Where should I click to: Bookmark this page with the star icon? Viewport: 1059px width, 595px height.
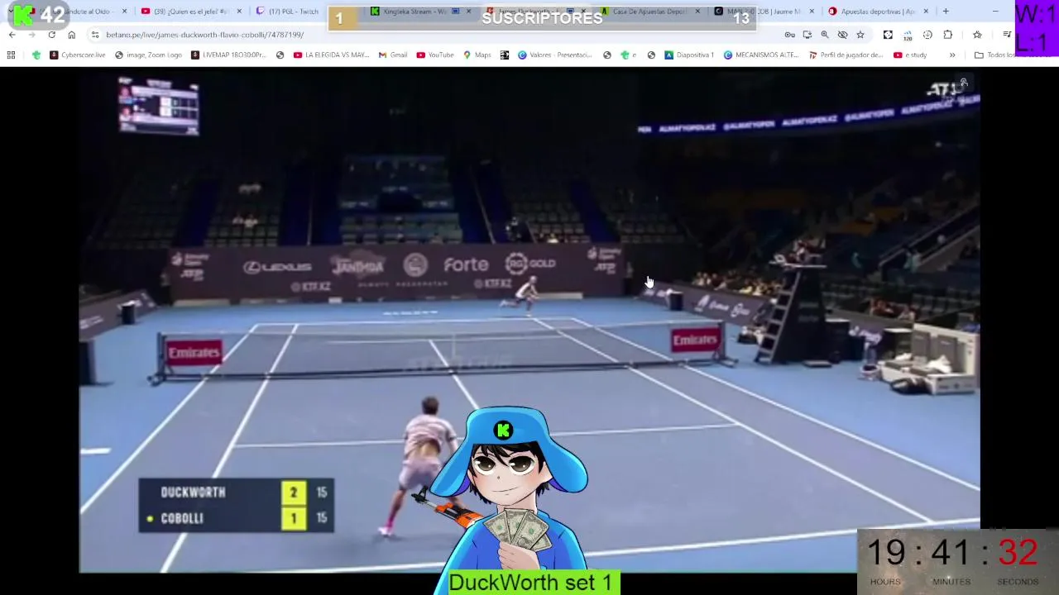(860, 35)
